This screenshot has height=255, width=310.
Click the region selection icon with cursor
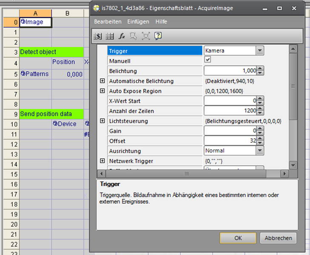pos(134,36)
